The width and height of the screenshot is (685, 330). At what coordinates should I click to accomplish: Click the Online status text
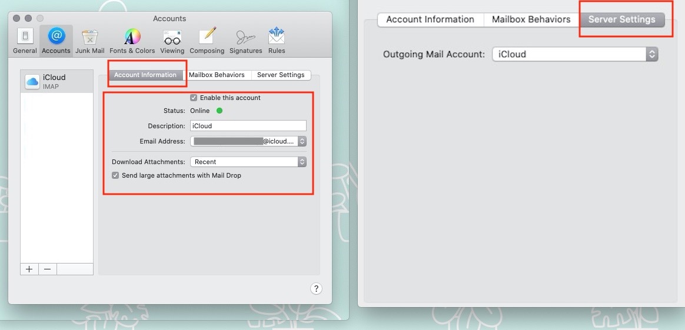[199, 111]
